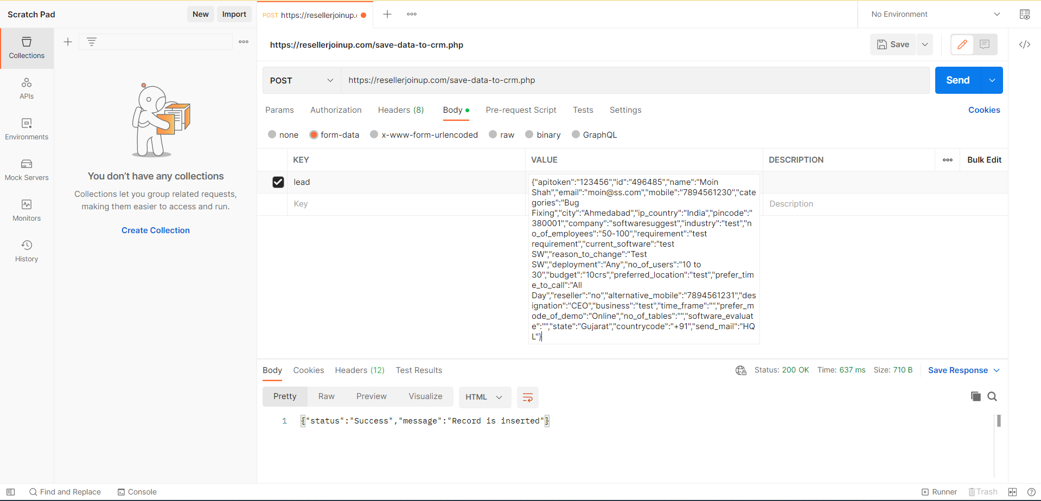1041x501 pixels.
Task: Toggle sidebar icon in status bar
Action: click(10, 492)
